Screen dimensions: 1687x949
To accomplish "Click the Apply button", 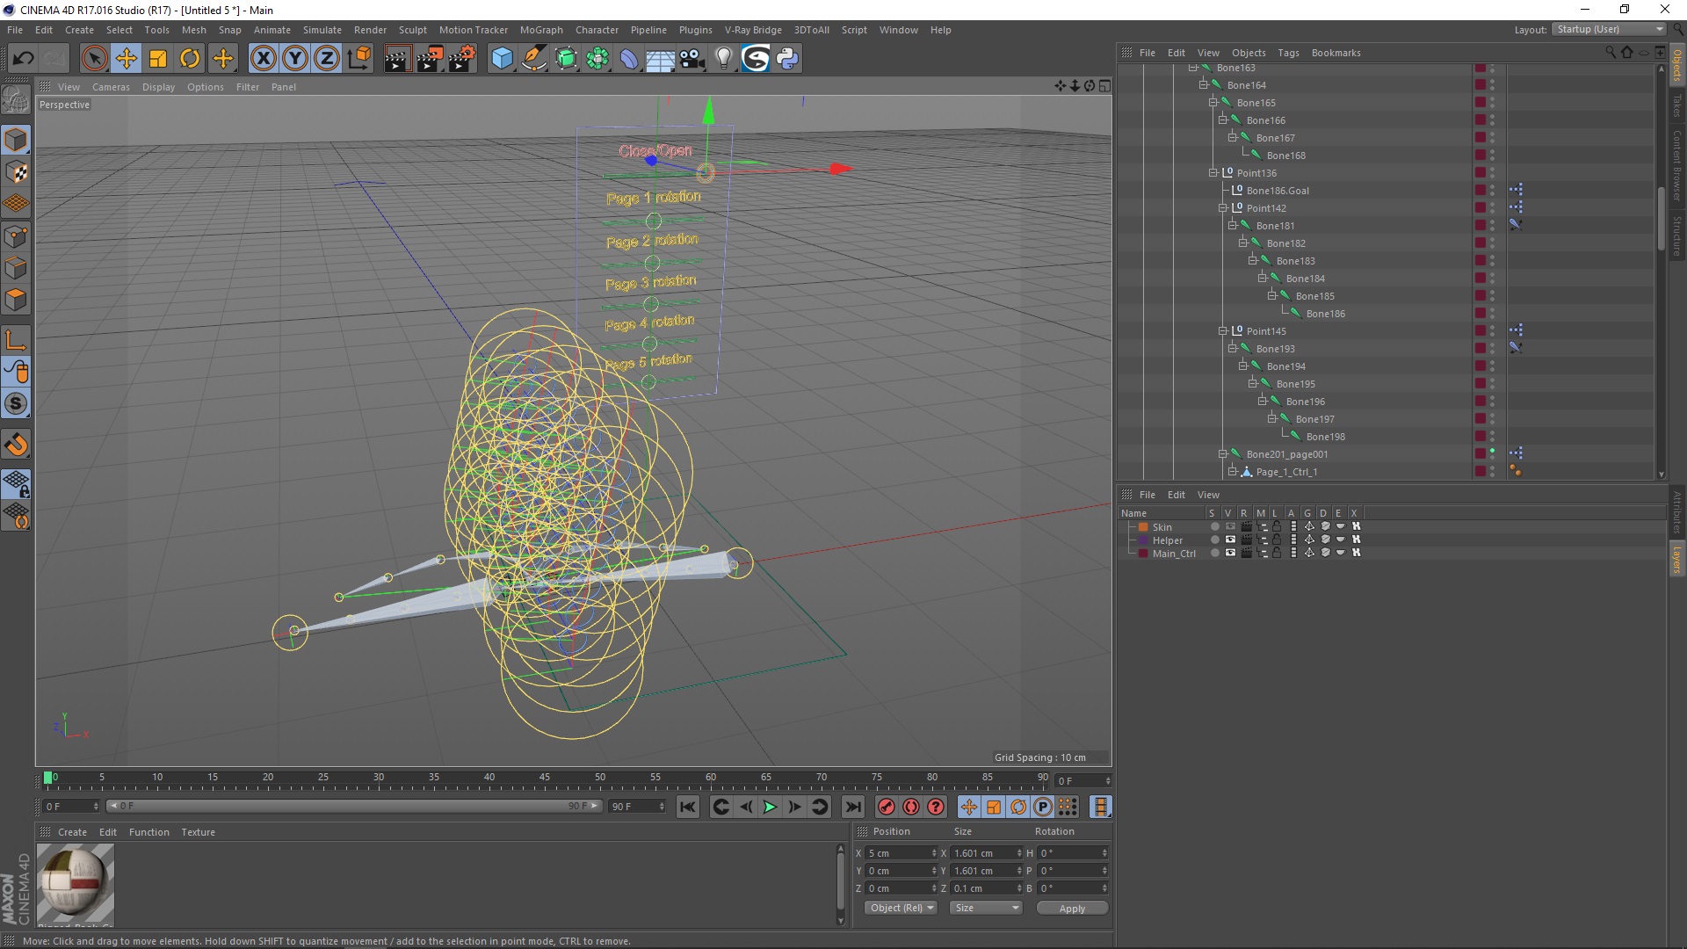I will pos(1071,909).
